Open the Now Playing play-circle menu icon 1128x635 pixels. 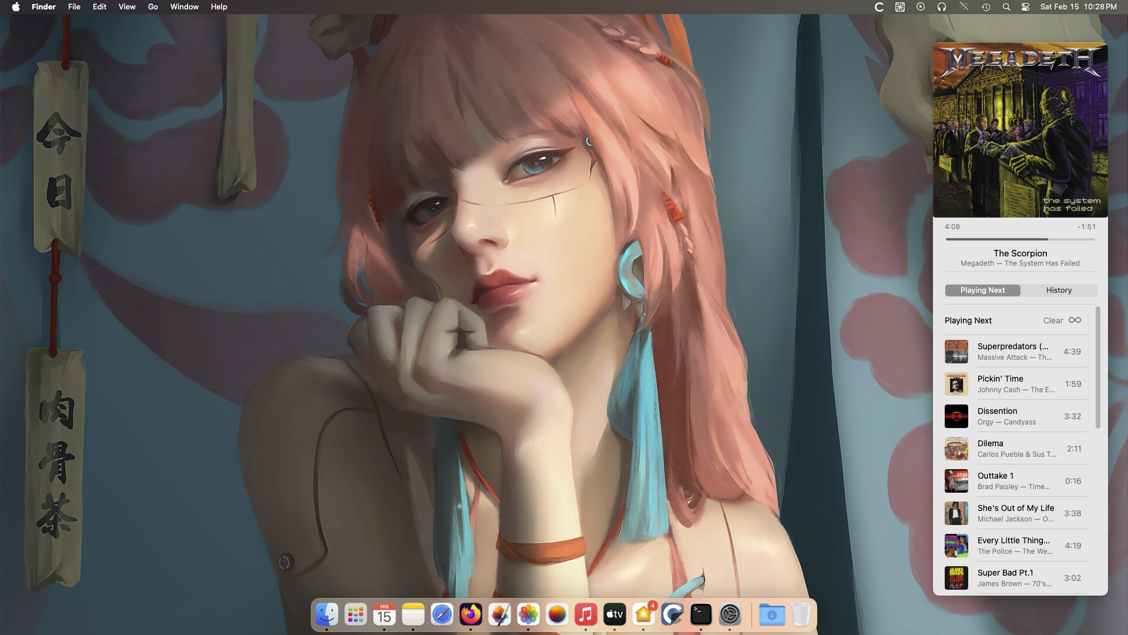(921, 7)
